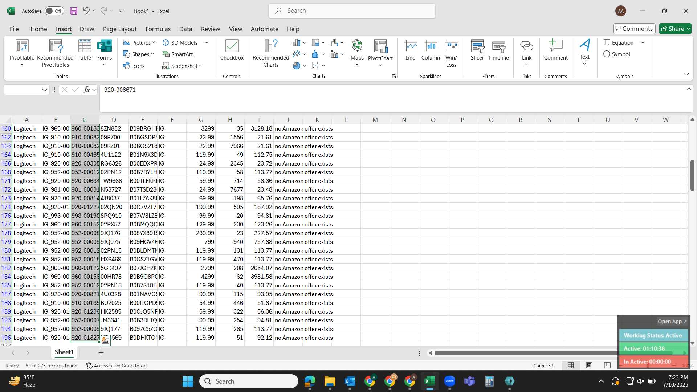Switch to Page Layout view
The image size is (697, 392).
tap(589, 366)
